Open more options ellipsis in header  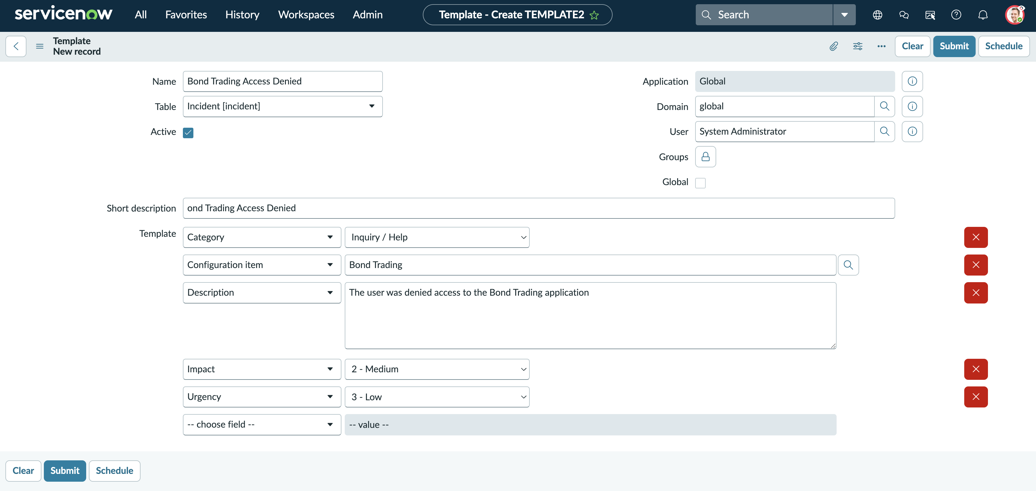click(882, 46)
